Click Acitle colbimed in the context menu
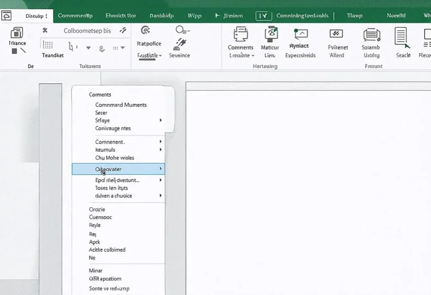Image resolution: width=431 pixels, height=295 pixels. 107,250
